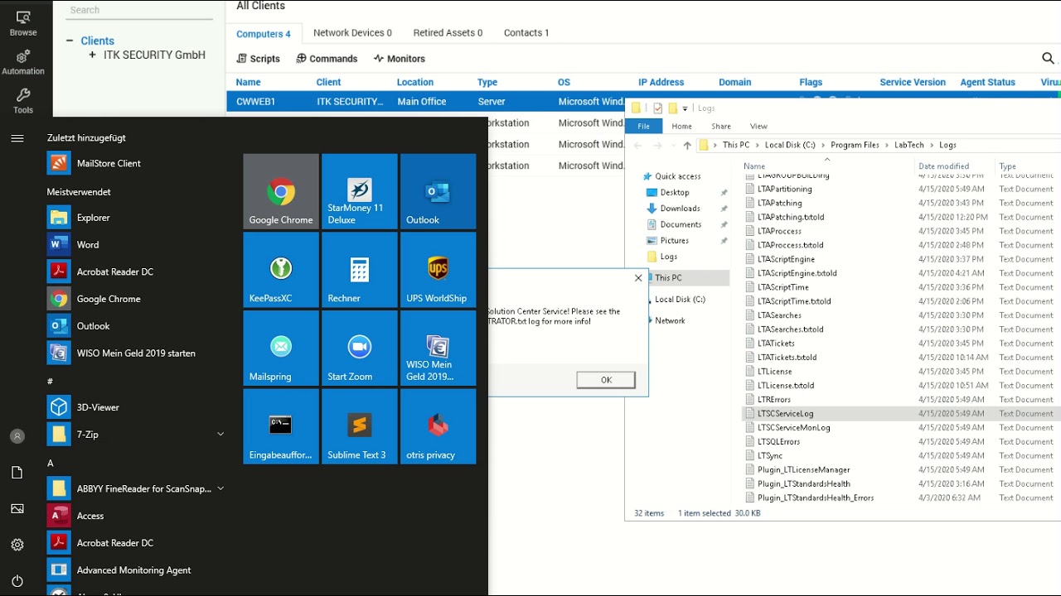Switch to the Contacts 1 tab
The width and height of the screenshot is (1061, 596).
tap(526, 33)
